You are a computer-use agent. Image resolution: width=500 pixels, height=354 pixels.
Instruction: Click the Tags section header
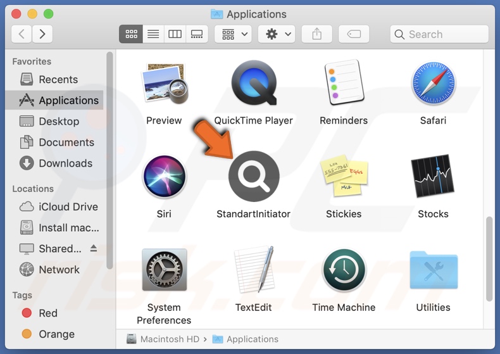coord(22,295)
